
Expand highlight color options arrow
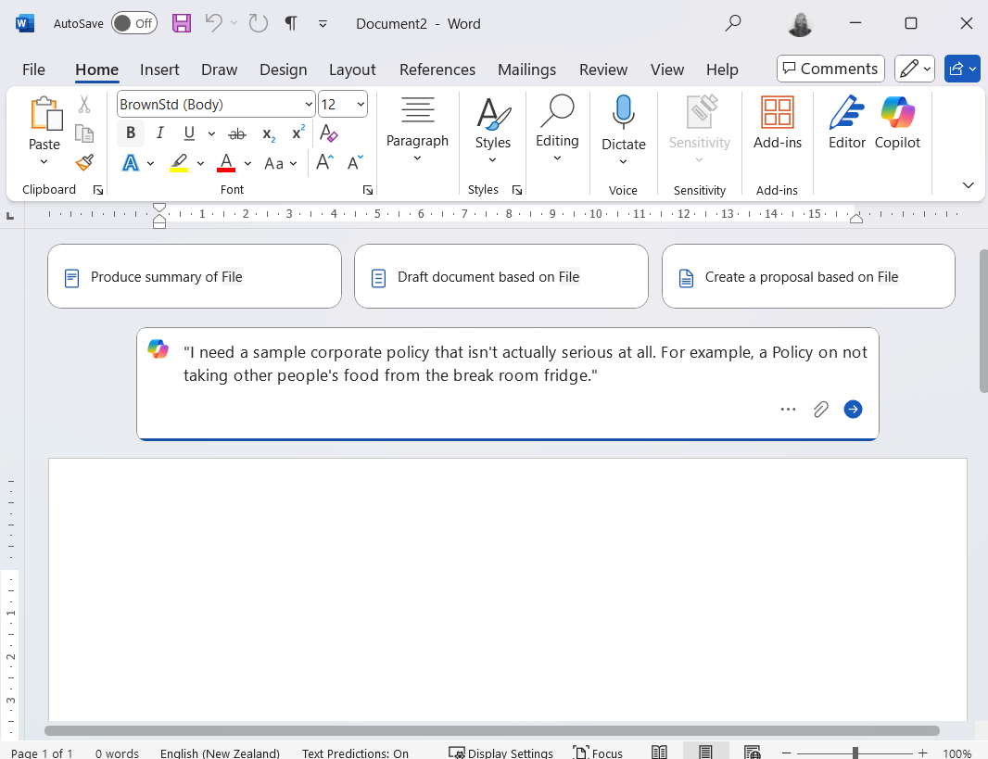point(200,163)
